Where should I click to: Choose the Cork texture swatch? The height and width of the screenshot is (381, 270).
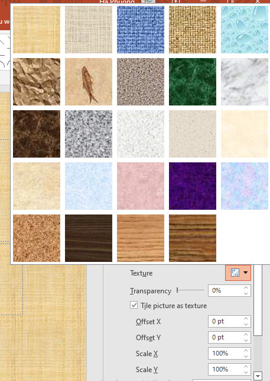[x=37, y=238]
